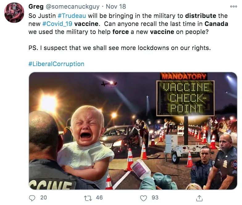The image size is (242, 205).
Task: Click the Nov 18 timestamp
Action: (x=116, y=6)
